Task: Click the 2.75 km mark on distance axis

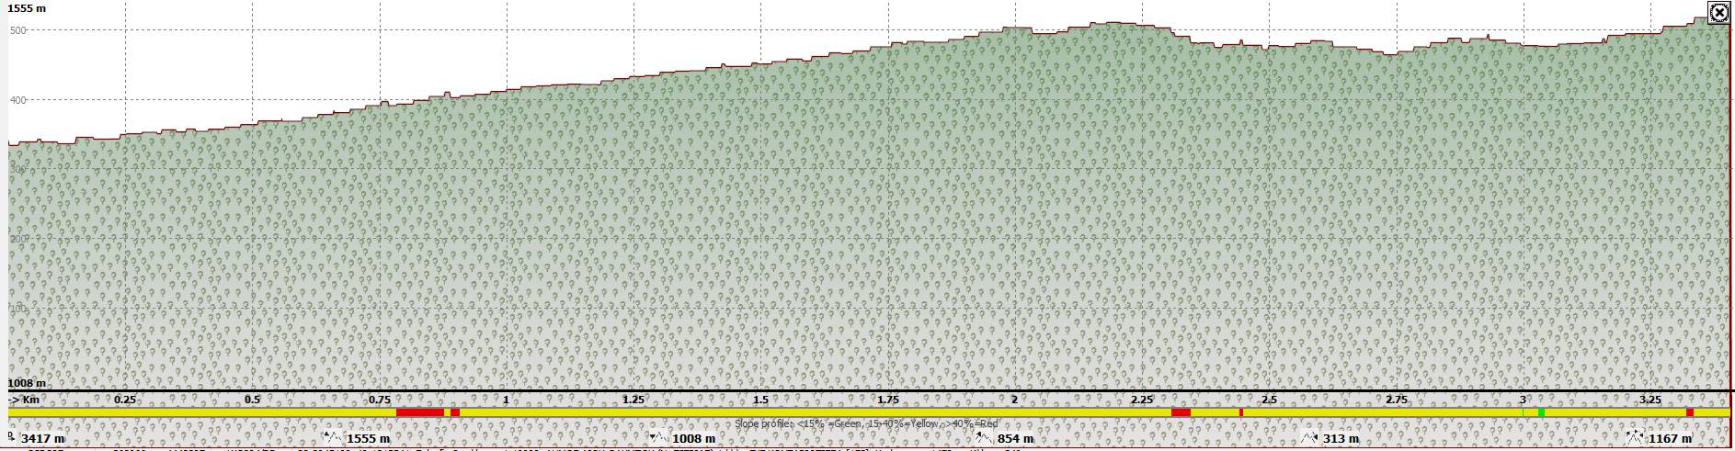Action: [1396, 400]
